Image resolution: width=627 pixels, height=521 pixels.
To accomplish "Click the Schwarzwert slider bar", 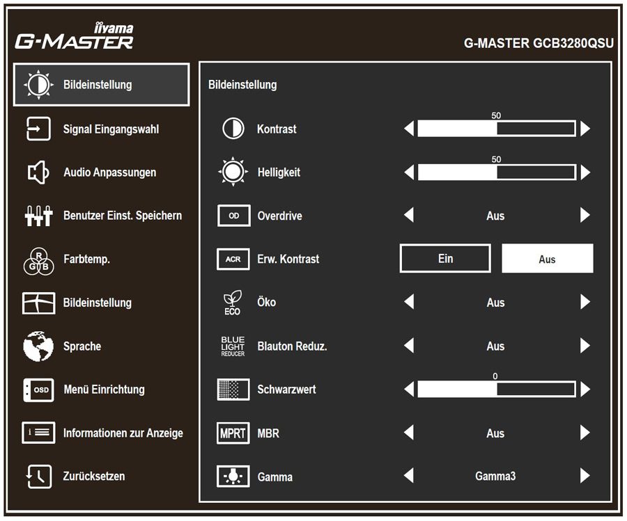I will (497, 389).
